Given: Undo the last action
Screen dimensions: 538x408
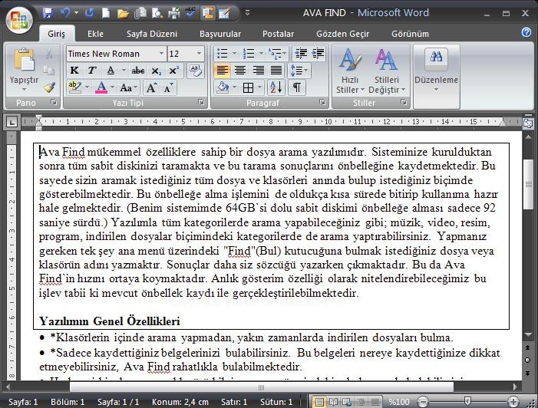Looking at the screenshot, I should 64,13.
